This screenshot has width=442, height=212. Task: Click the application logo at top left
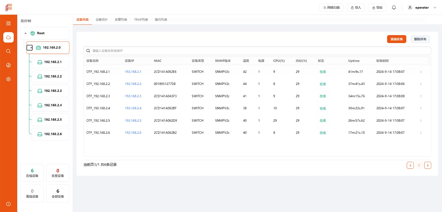[x=9, y=7]
